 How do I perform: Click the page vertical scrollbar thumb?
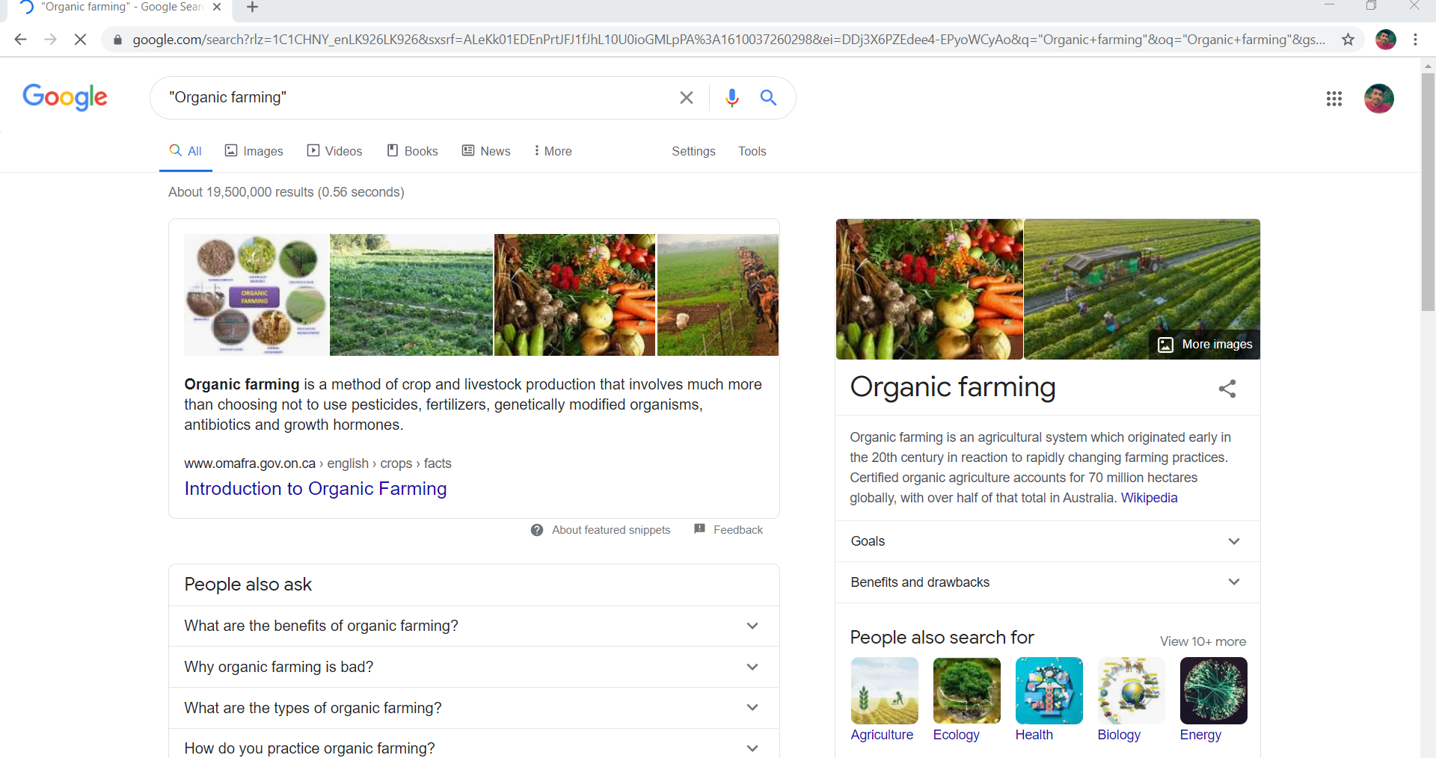[x=1428, y=192]
